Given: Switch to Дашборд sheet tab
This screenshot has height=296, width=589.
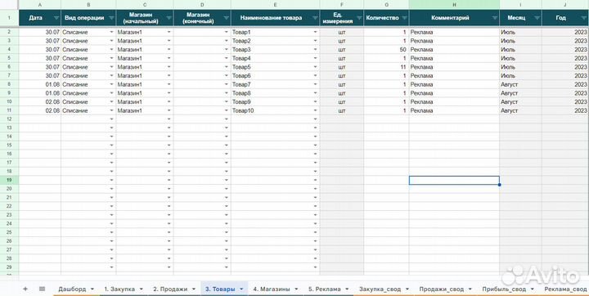Looking at the screenshot, I should tap(72, 289).
